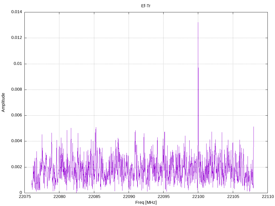Pick the 0.008 y-axis tick label

click(16, 89)
